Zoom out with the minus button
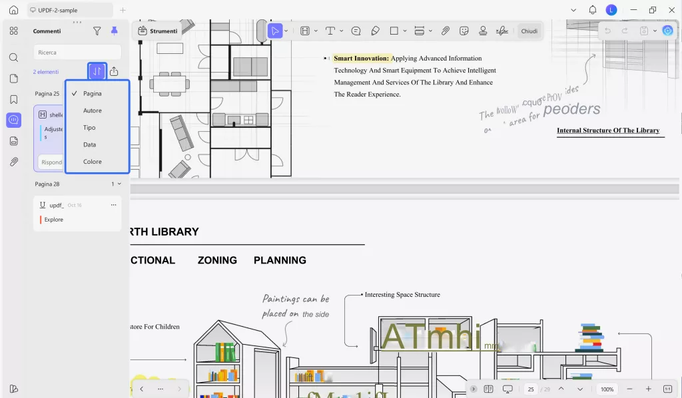Image resolution: width=682 pixels, height=398 pixels. pos(629,389)
